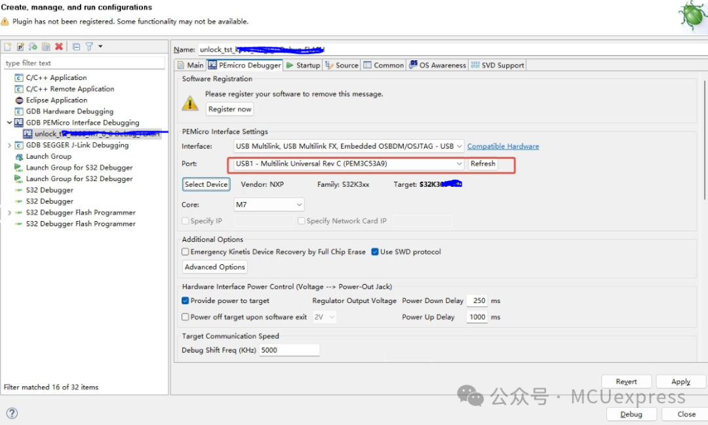
Task: Click the Specify IP checkbox
Action: [185, 221]
